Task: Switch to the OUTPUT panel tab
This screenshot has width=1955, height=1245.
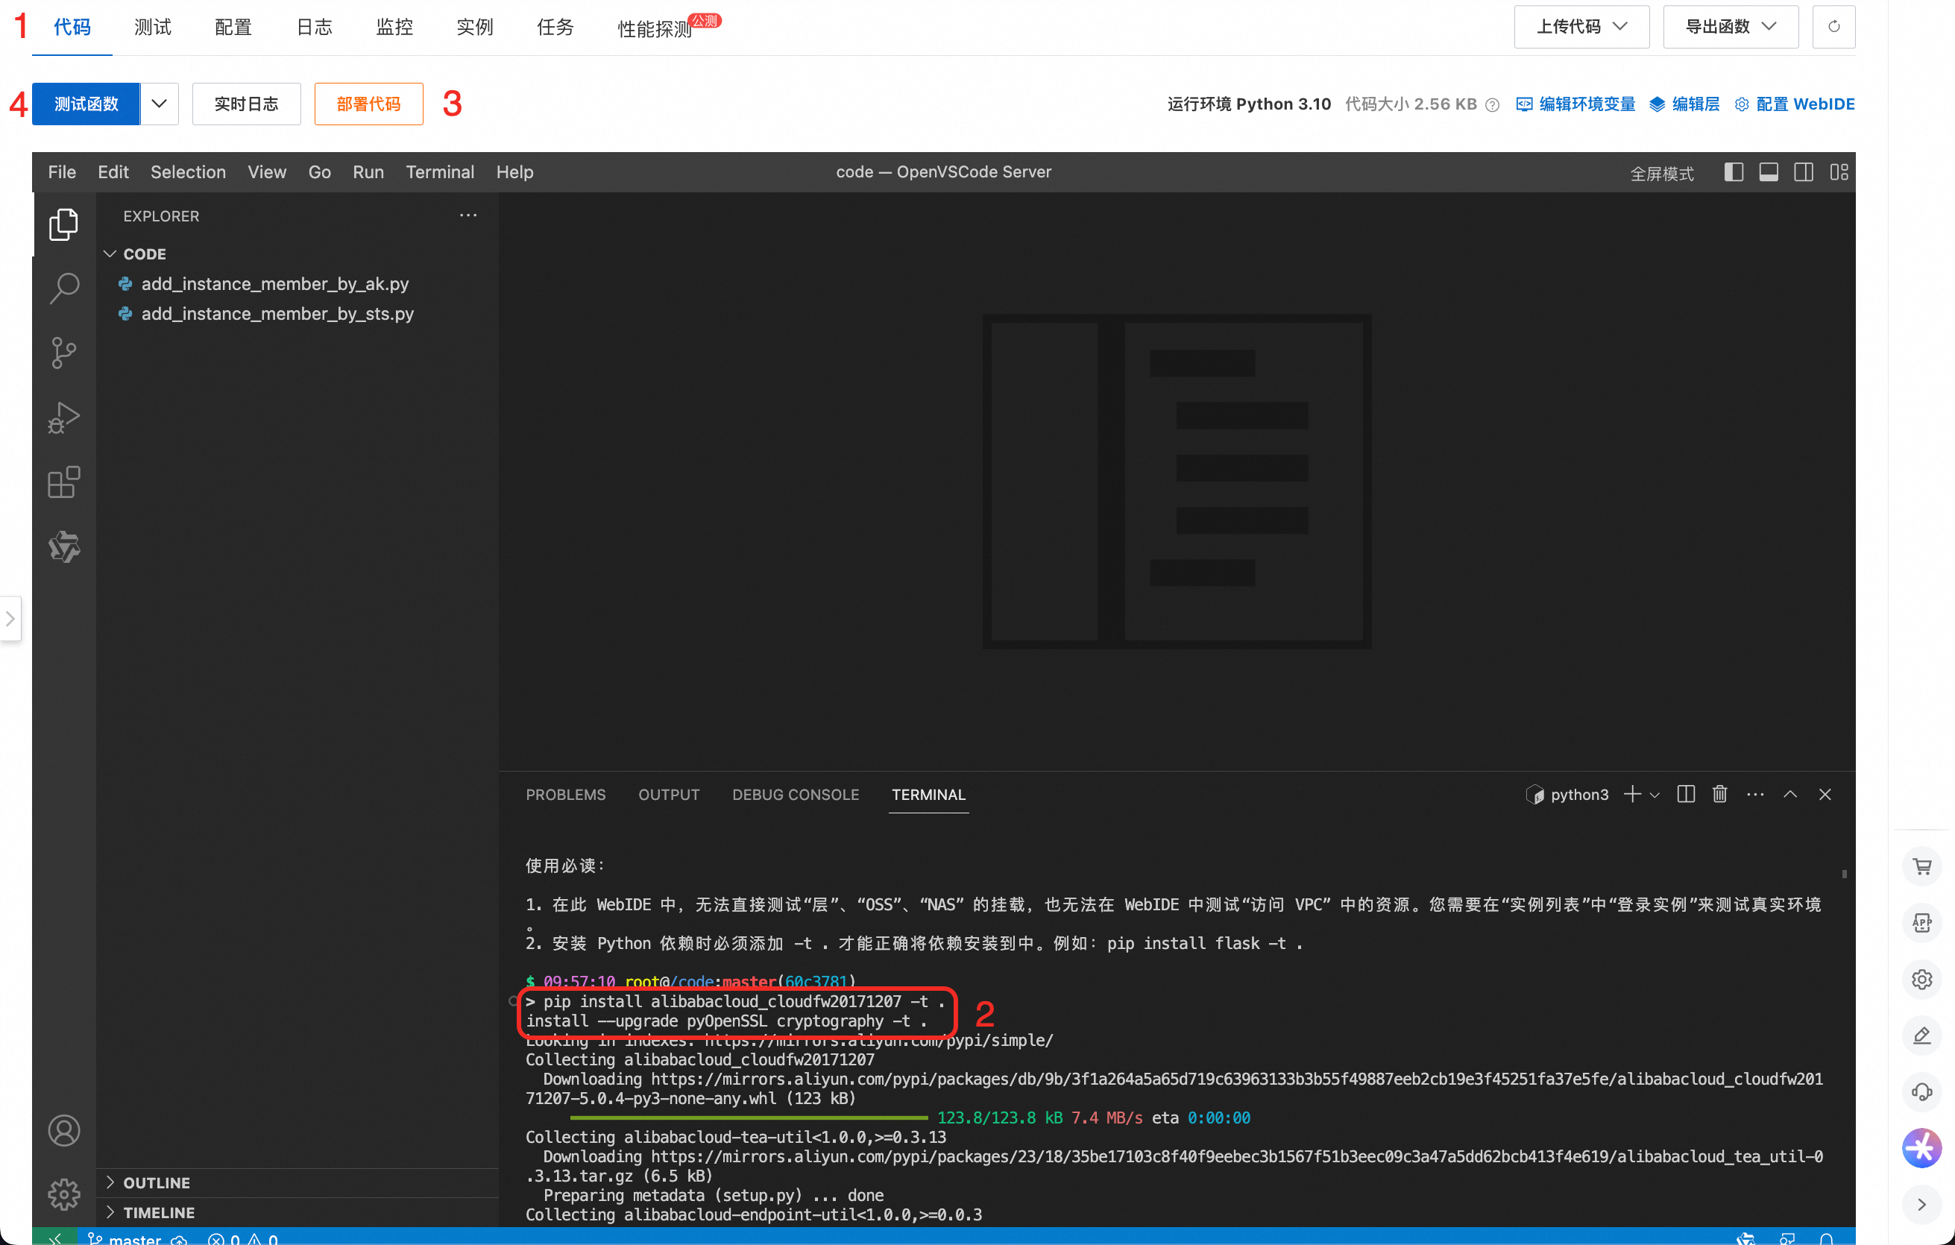Action: tap(668, 795)
